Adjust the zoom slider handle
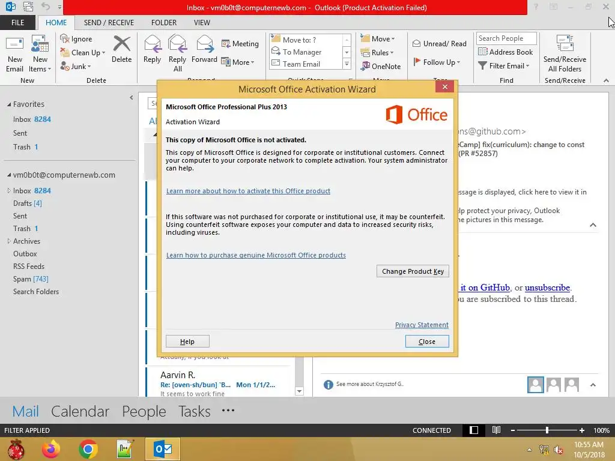This screenshot has width=615, height=461. [547, 430]
